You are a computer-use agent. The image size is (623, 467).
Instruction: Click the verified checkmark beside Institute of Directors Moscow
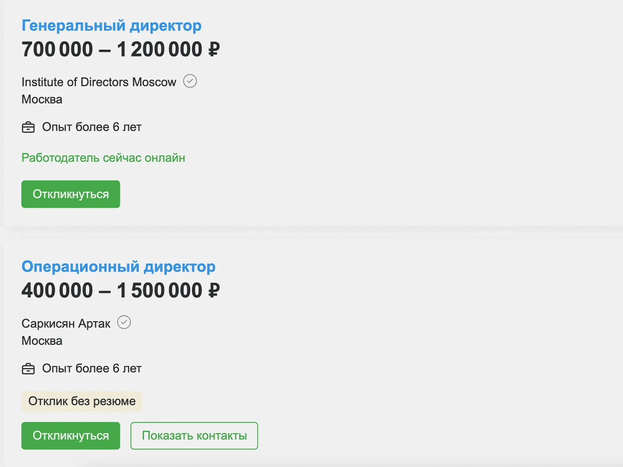click(x=190, y=81)
